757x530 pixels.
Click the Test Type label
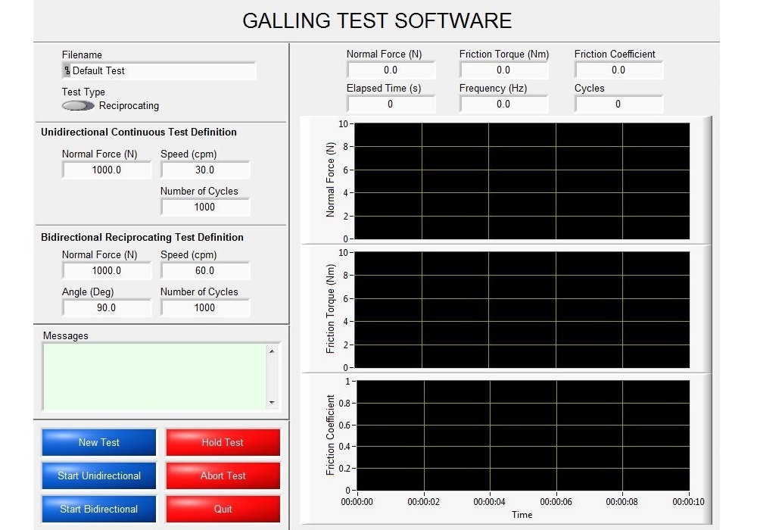tap(83, 92)
